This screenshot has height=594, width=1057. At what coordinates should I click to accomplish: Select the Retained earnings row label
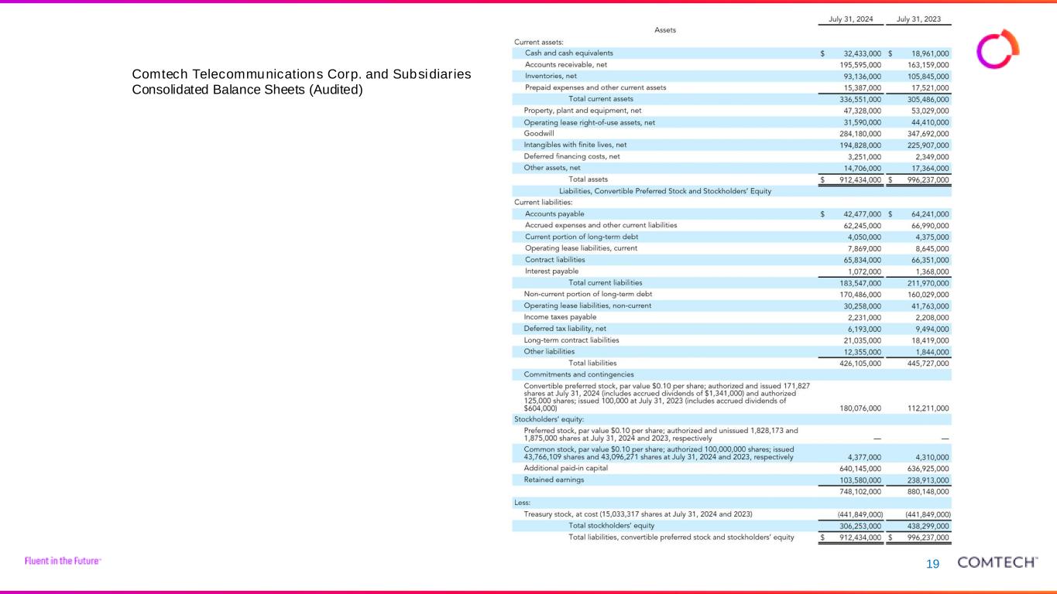click(x=554, y=480)
